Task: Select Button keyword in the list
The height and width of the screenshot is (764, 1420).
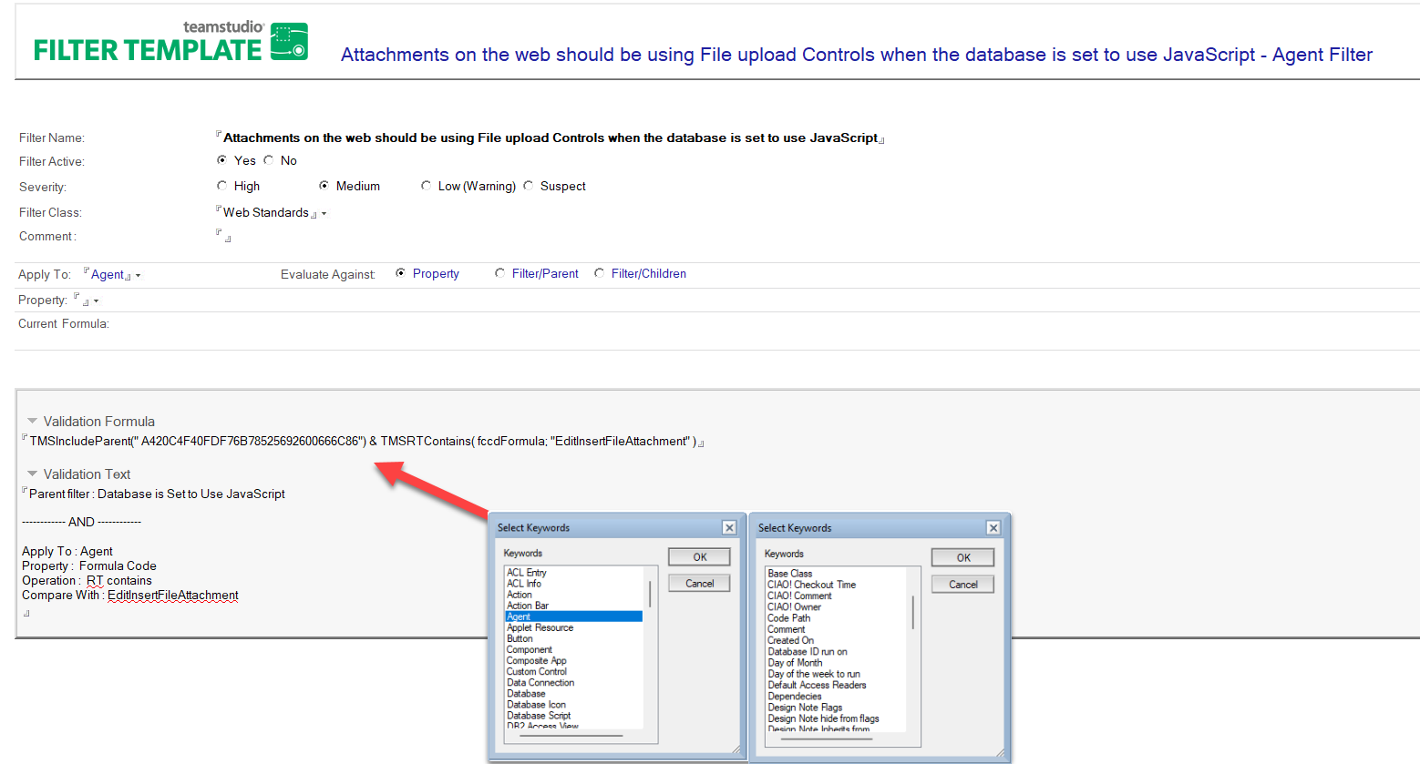Action: point(520,638)
